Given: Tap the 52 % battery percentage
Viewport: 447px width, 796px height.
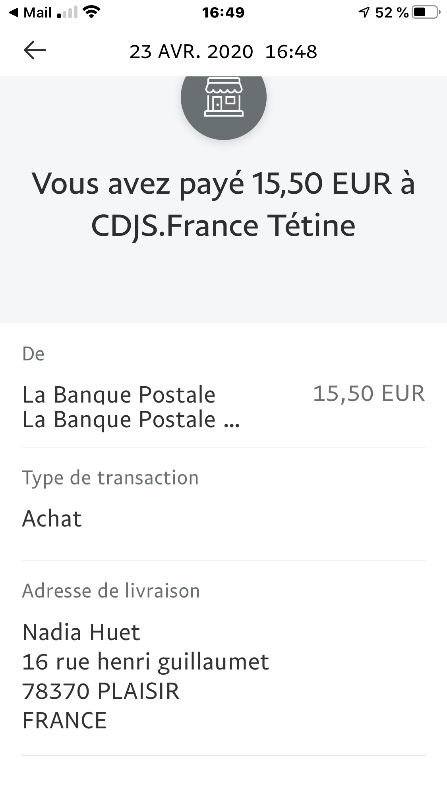Looking at the screenshot, I should tap(391, 13).
